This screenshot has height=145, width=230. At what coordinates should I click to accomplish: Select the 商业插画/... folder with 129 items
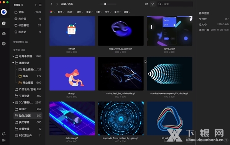point(30,69)
